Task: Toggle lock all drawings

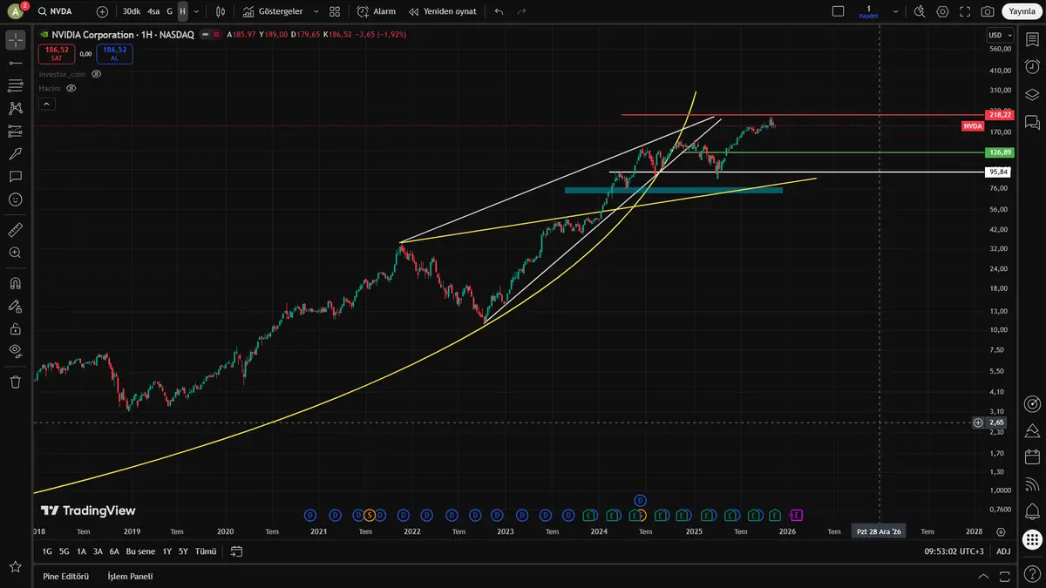Action: (15, 328)
